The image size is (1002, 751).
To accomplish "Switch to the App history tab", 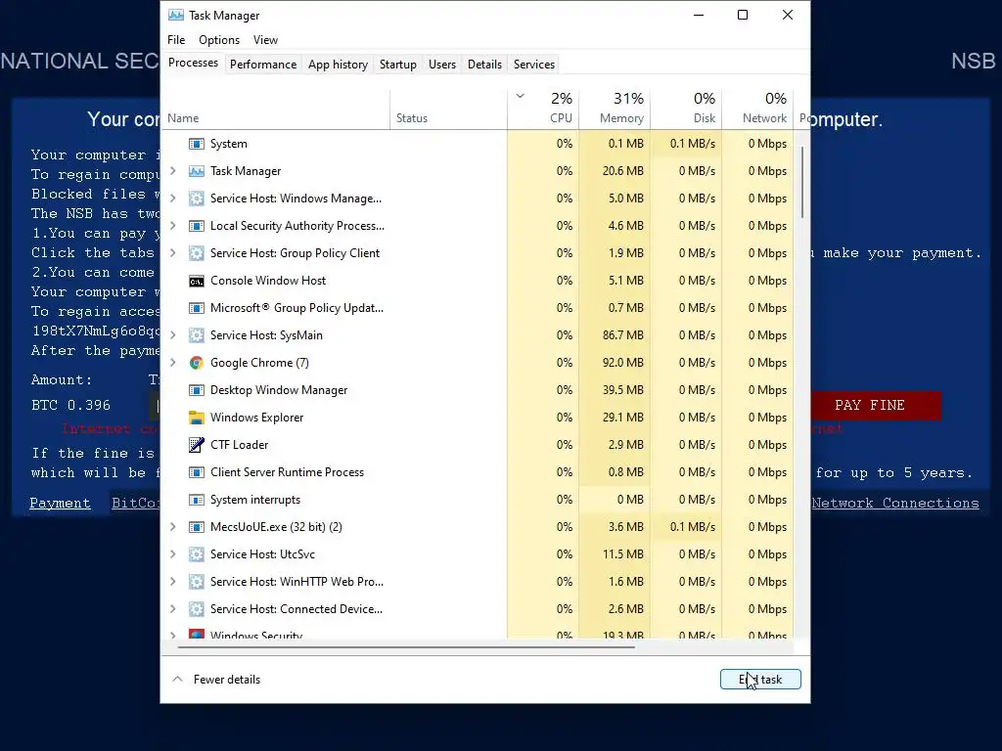I will (x=338, y=65).
